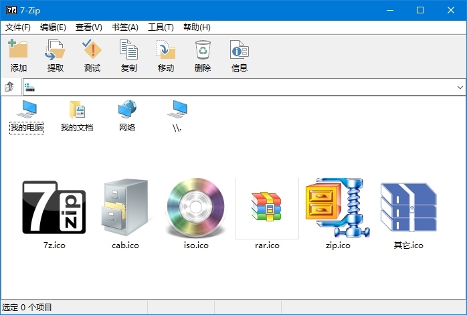Click the 移动 (Move) toolbar icon

click(x=165, y=51)
